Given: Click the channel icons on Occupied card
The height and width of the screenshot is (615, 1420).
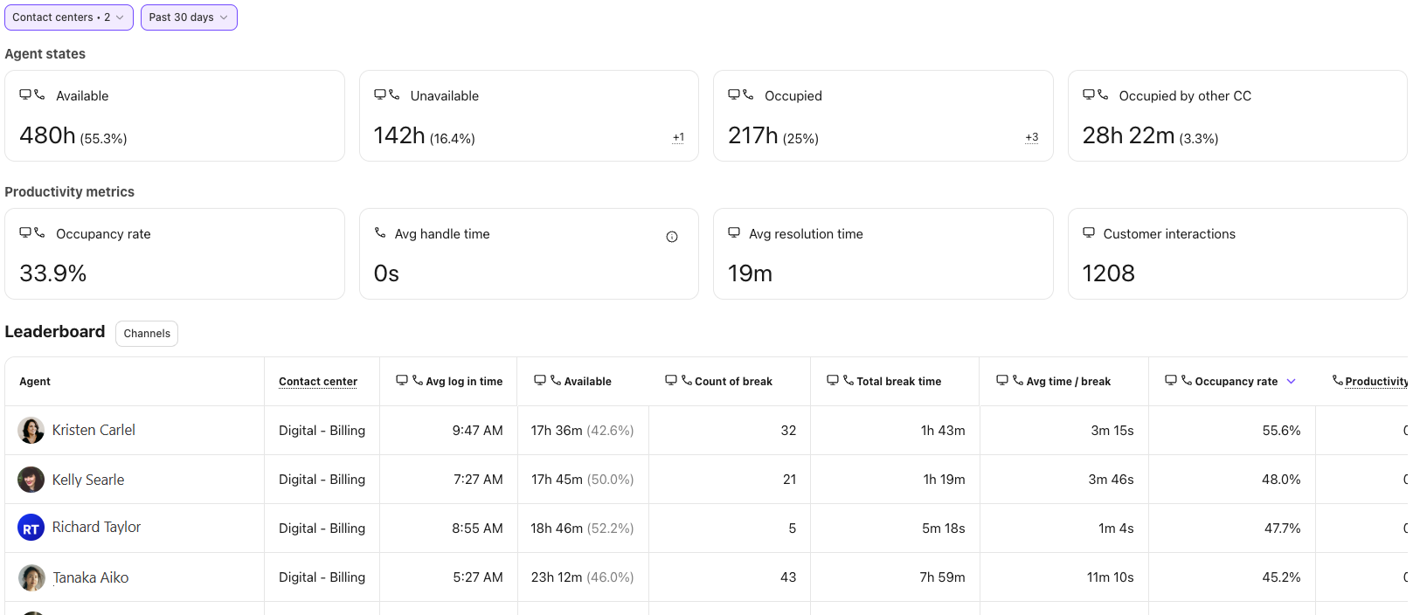Looking at the screenshot, I should (741, 94).
